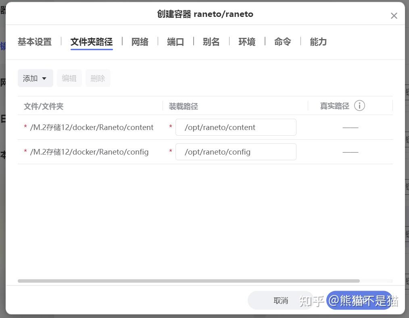
Task: Click the 添加 dropdown arrow icon
Action: (x=44, y=78)
